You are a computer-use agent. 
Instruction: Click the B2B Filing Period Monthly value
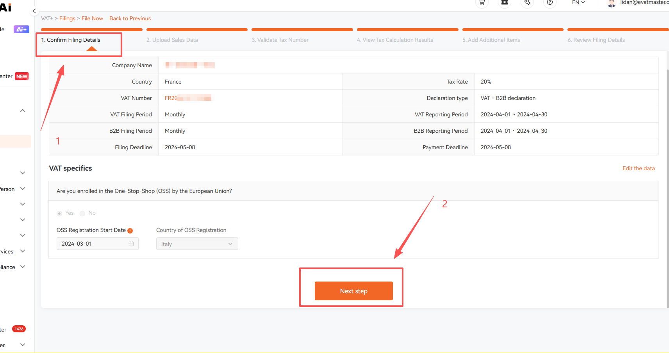(175, 131)
